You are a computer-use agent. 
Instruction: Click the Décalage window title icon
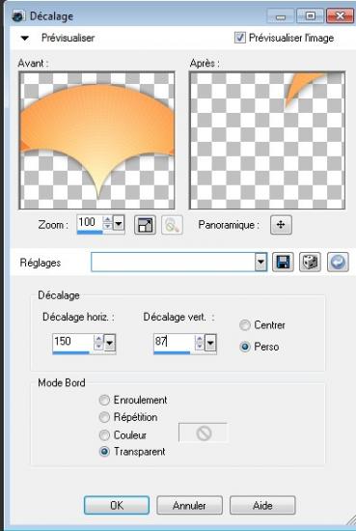pyautogui.click(x=18, y=15)
